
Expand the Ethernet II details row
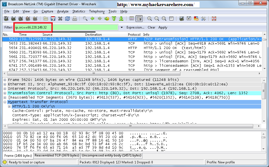pos(5,84)
